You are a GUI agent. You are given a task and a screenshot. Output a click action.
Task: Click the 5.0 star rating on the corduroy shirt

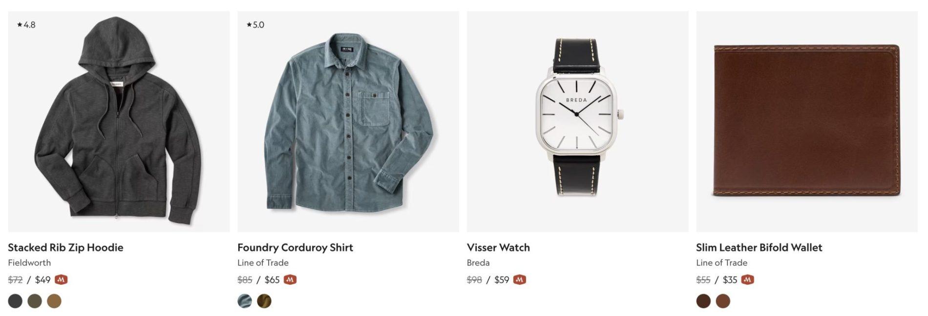click(255, 25)
